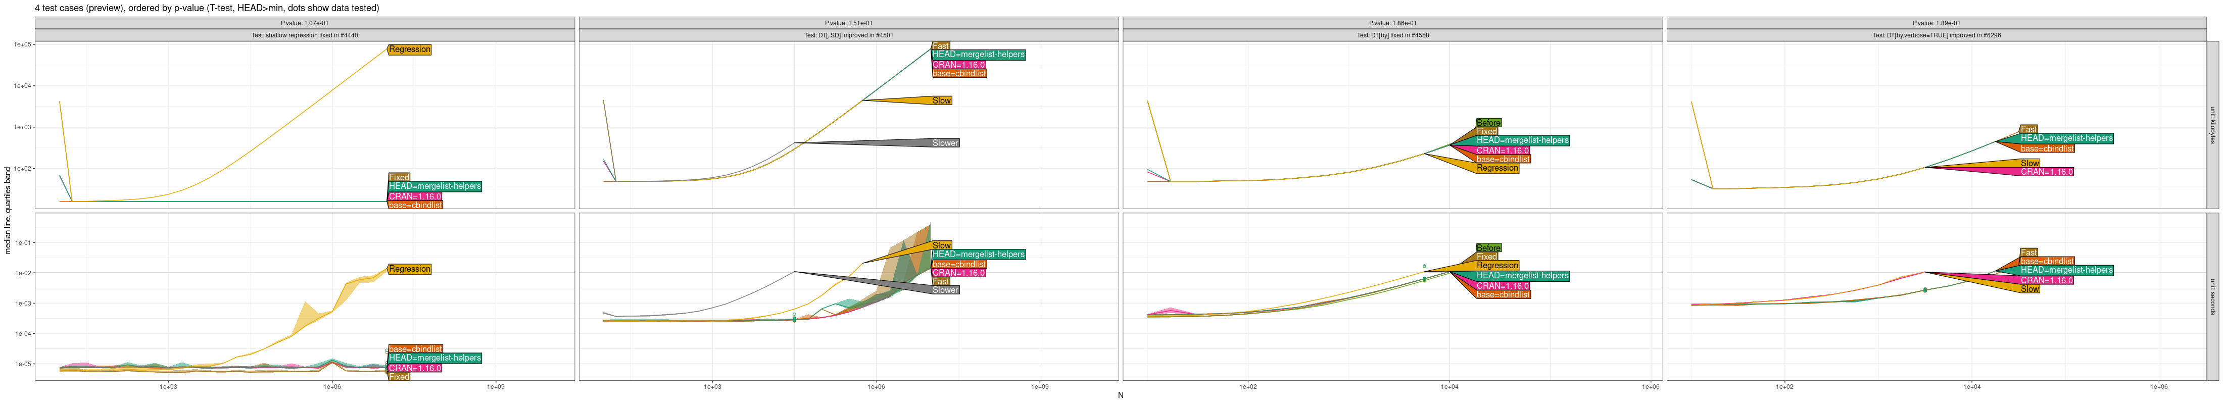Click header 'Test: DT[by] fixed in #4558'

tap(1392, 35)
